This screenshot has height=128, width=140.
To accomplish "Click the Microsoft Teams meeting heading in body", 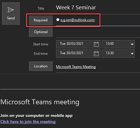I will [40, 102].
